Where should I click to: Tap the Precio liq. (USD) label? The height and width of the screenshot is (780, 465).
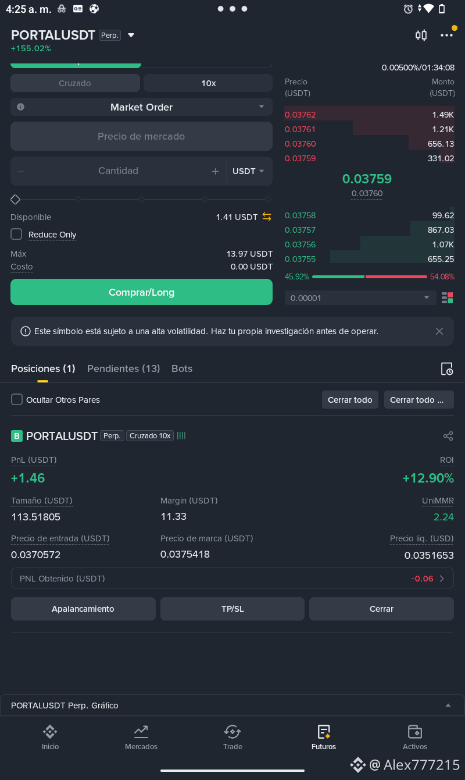coord(422,538)
